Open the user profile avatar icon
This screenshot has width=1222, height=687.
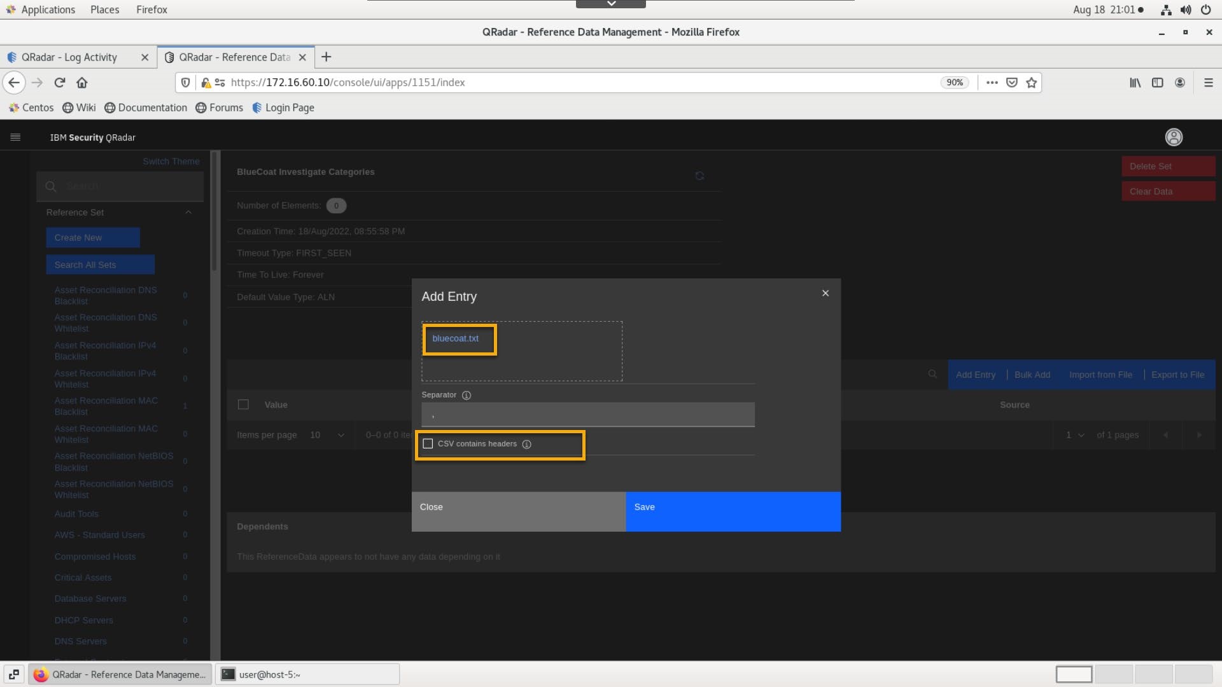[x=1174, y=137]
